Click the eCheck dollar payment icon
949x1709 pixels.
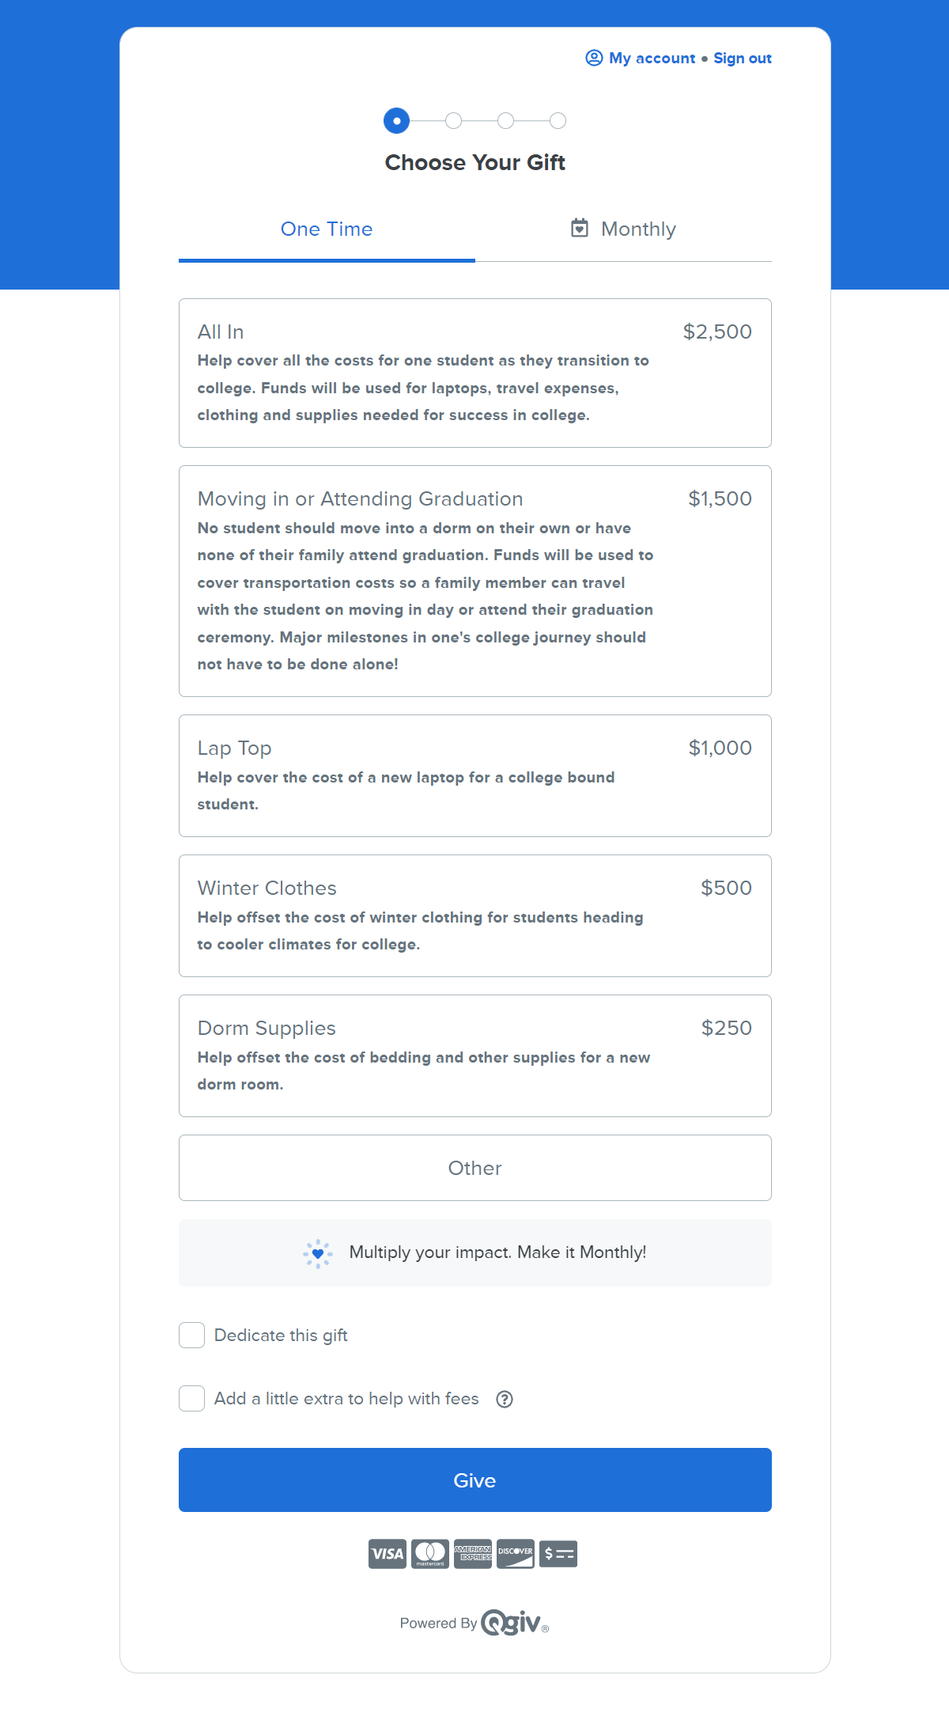click(558, 1554)
